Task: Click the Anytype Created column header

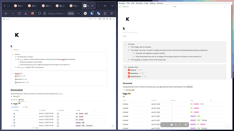Action: tap(154, 101)
